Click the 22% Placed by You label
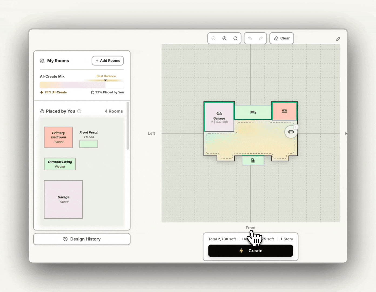This screenshot has height=292, width=376. [107, 92]
